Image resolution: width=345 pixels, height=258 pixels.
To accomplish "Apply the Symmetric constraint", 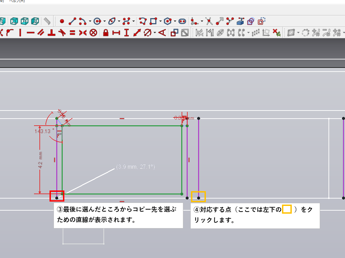I will 83,33.
